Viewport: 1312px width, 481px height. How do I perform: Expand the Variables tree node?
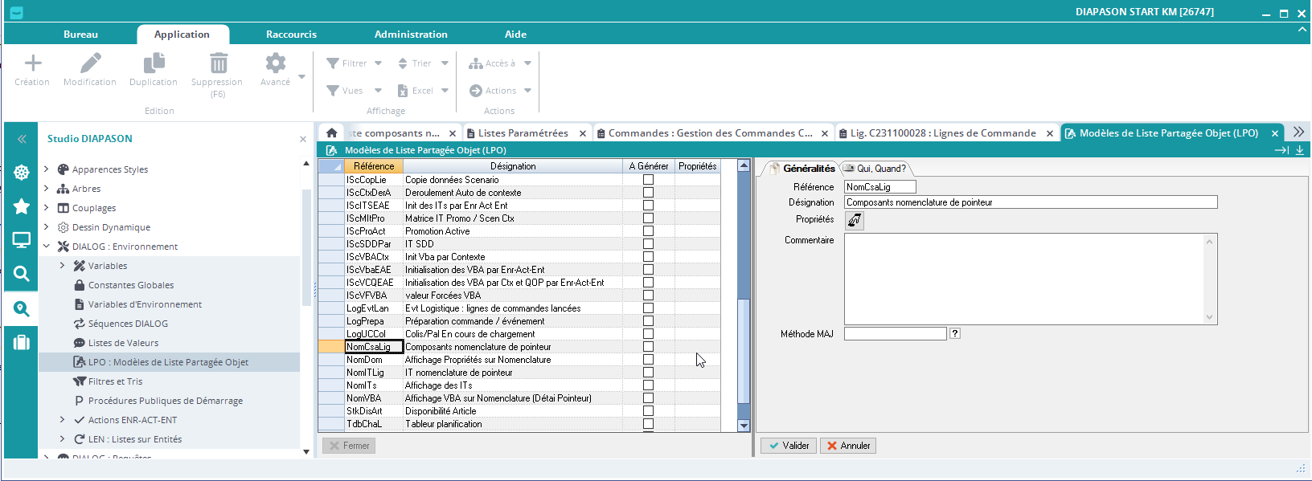62,266
